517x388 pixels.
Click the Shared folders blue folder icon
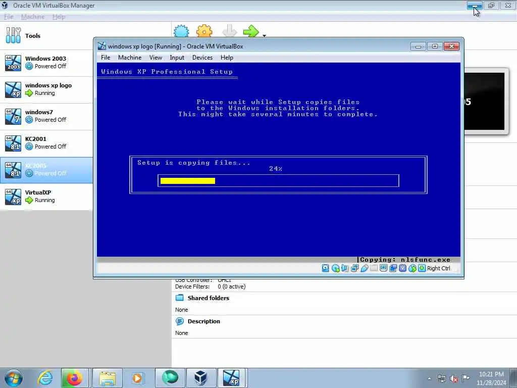(180, 298)
